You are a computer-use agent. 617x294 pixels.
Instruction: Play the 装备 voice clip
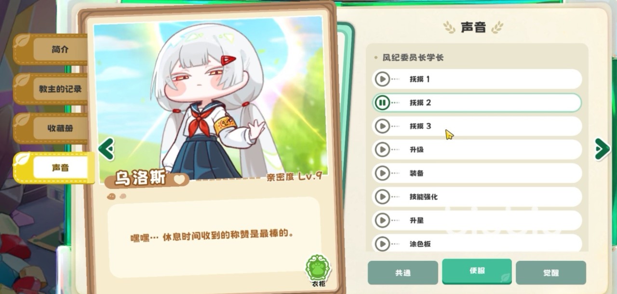(382, 173)
